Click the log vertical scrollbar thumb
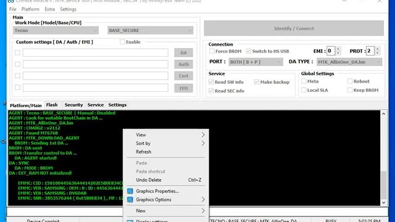The height and width of the screenshot is (222, 395). 383,185
